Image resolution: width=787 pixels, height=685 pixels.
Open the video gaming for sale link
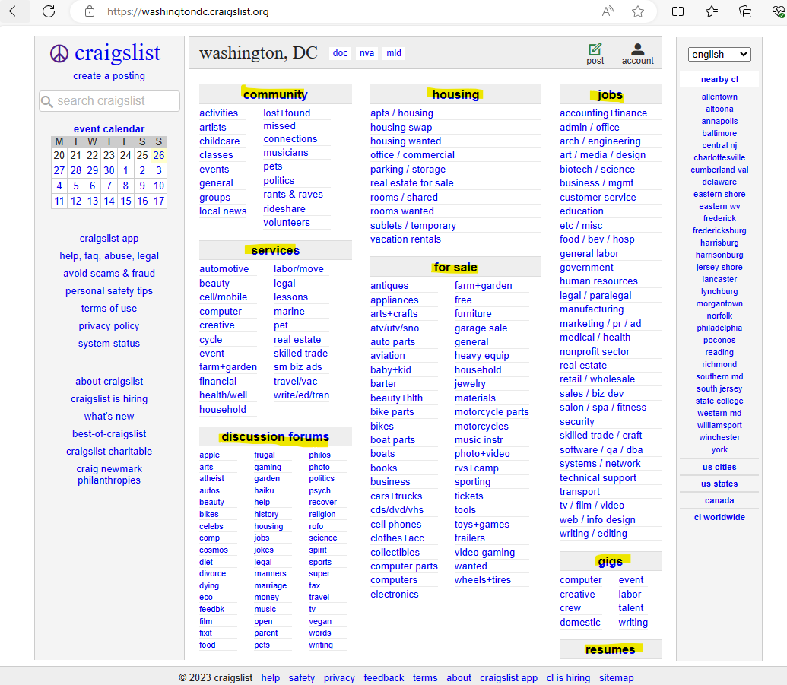coord(484,553)
